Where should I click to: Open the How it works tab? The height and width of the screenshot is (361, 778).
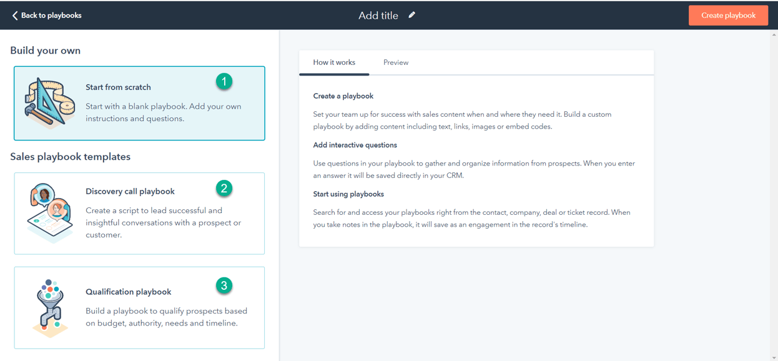(334, 62)
